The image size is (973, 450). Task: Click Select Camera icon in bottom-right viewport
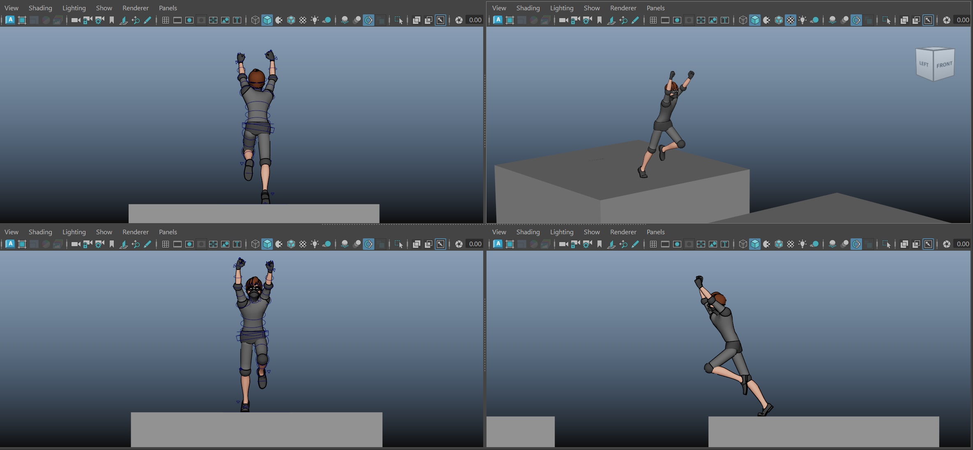[x=563, y=244]
